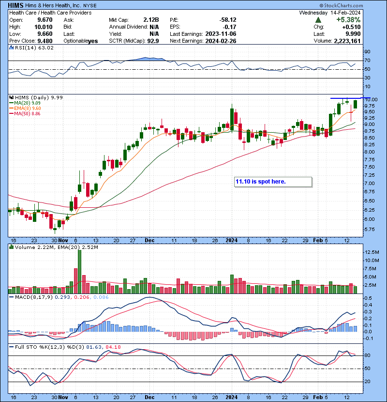
Task: Click the 0.5 label on the MACD axis
Action: click(x=368, y=298)
